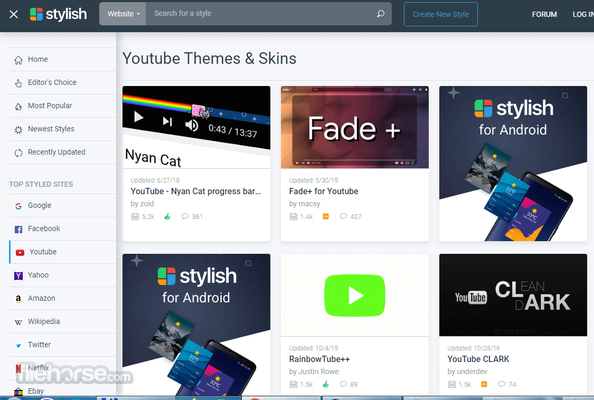Click the comment icon with 361
This screenshot has width=594, height=400.
[x=185, y=216]
